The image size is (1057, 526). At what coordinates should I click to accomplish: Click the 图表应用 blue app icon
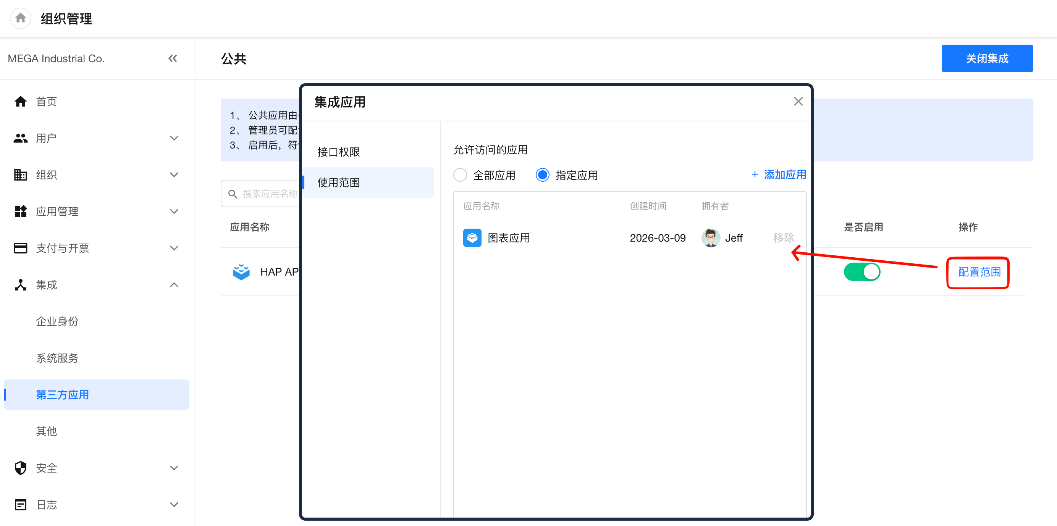[472, 238]
